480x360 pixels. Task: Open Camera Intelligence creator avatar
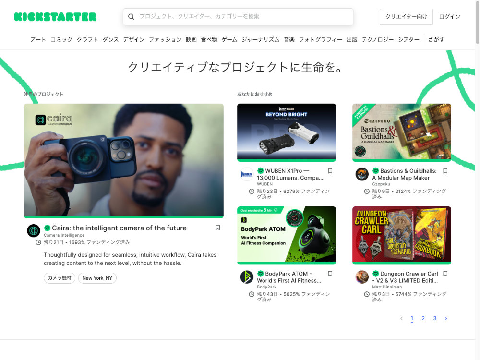click(34, 231)
